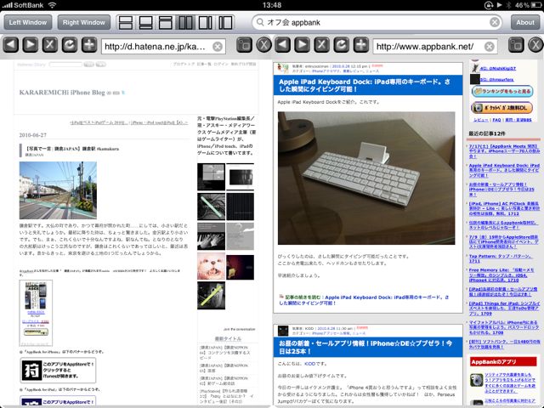Stop loading the left window page
Viewport: 544px width, 408px height.
[x=50, y=45]
